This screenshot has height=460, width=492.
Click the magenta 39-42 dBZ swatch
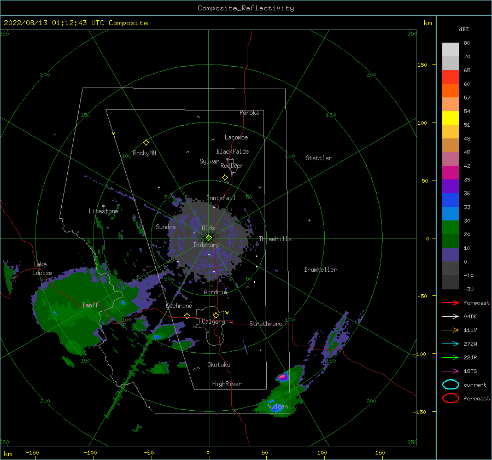[x=450, y=173]
